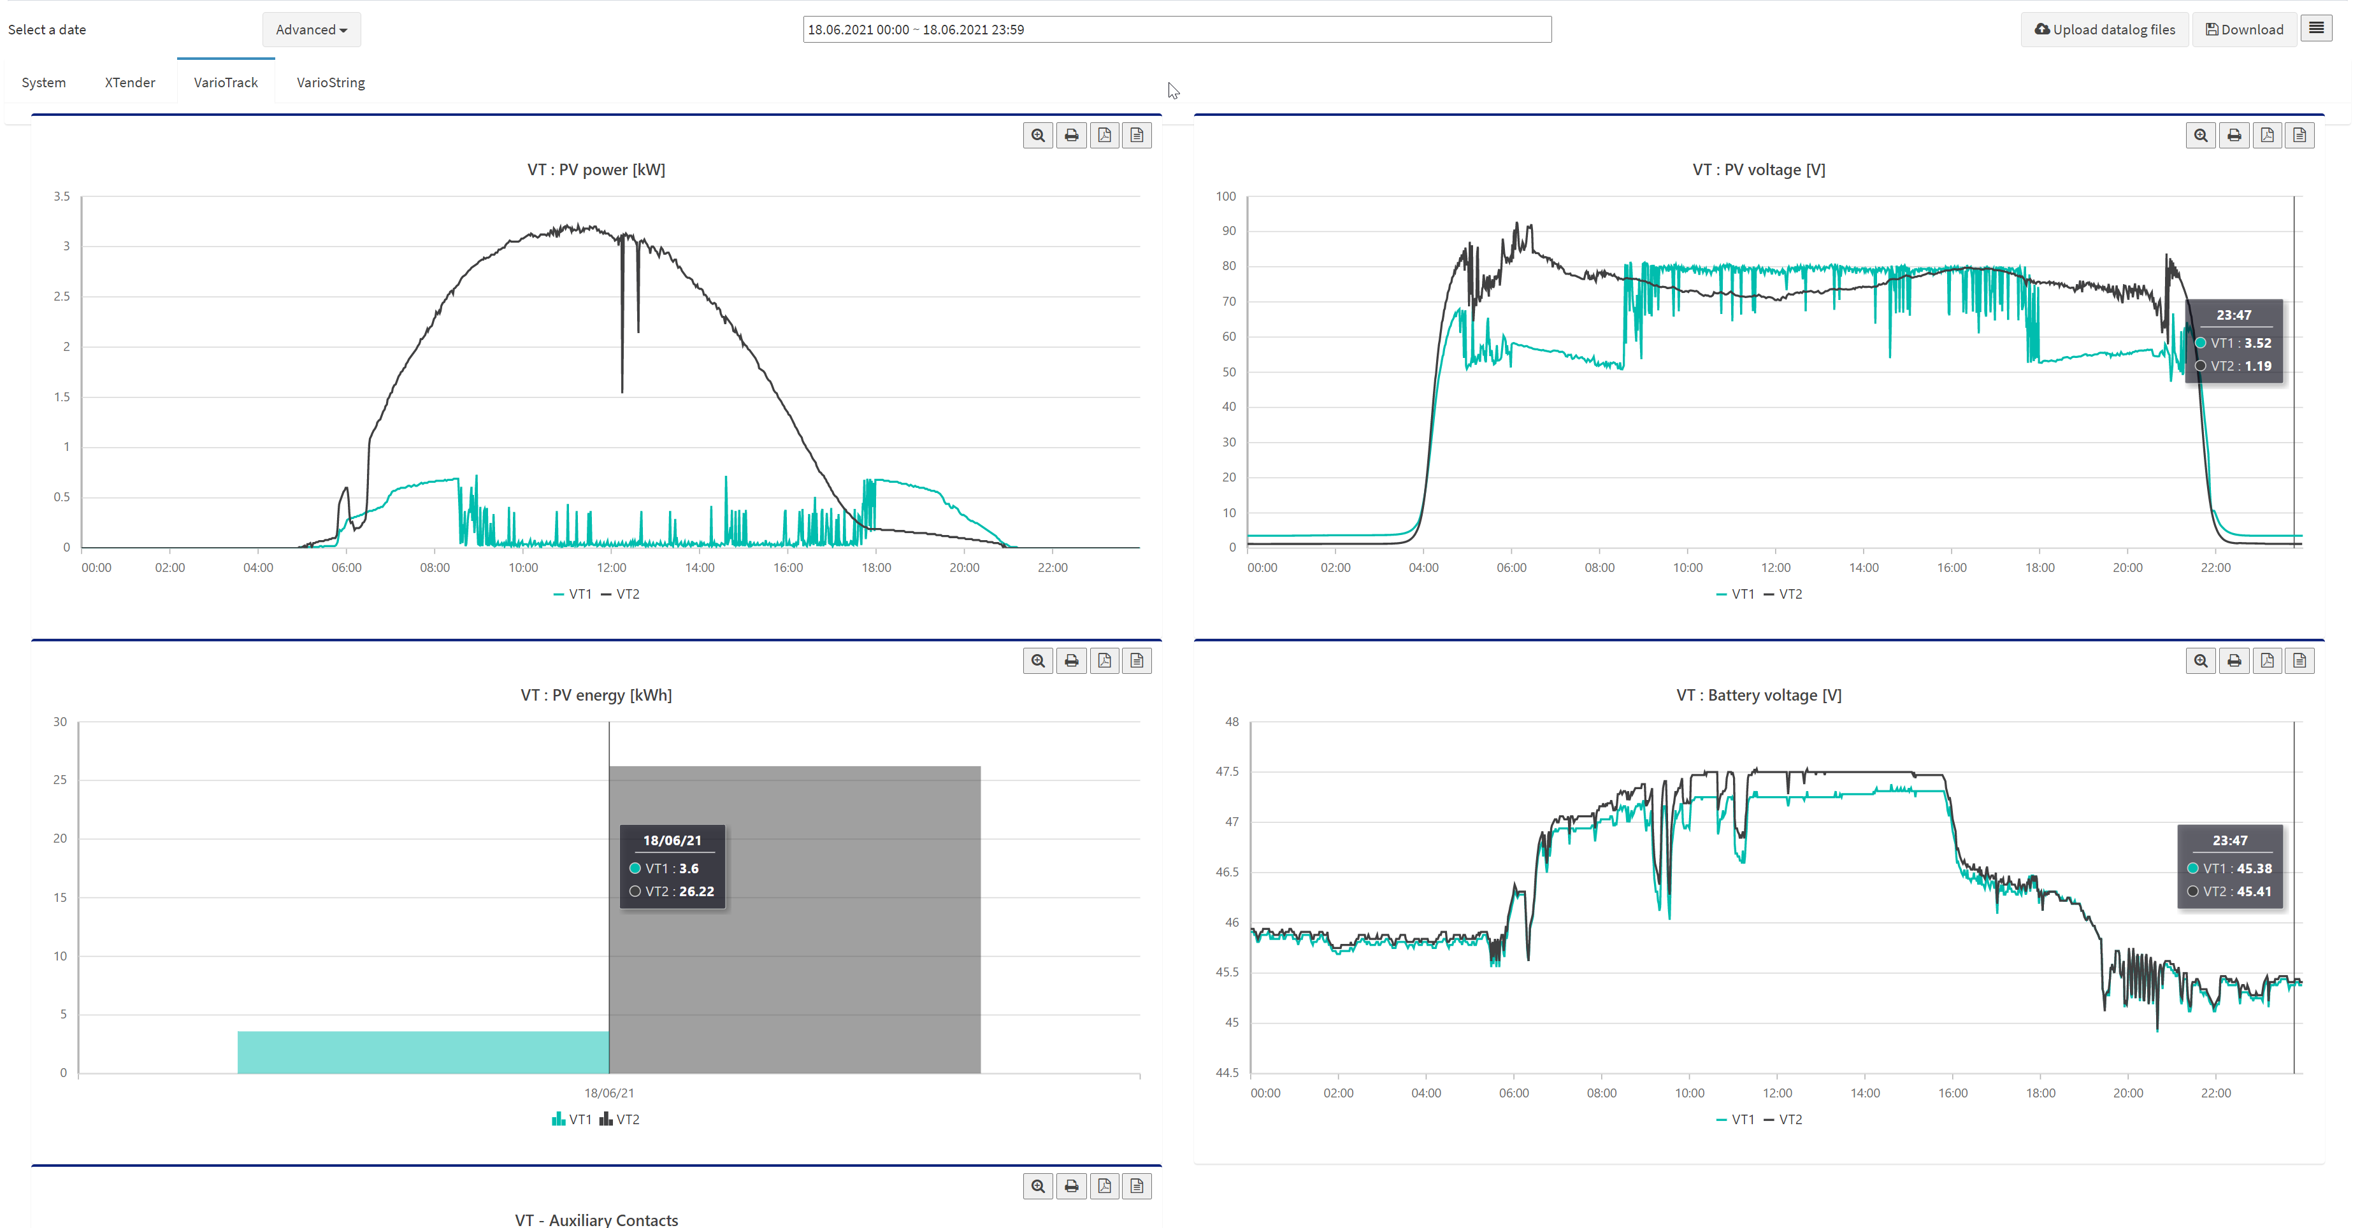This screenshot has height=1228, width=2367.
Task: Print the Battery voltage chart
Action: tap(2234, 660)
